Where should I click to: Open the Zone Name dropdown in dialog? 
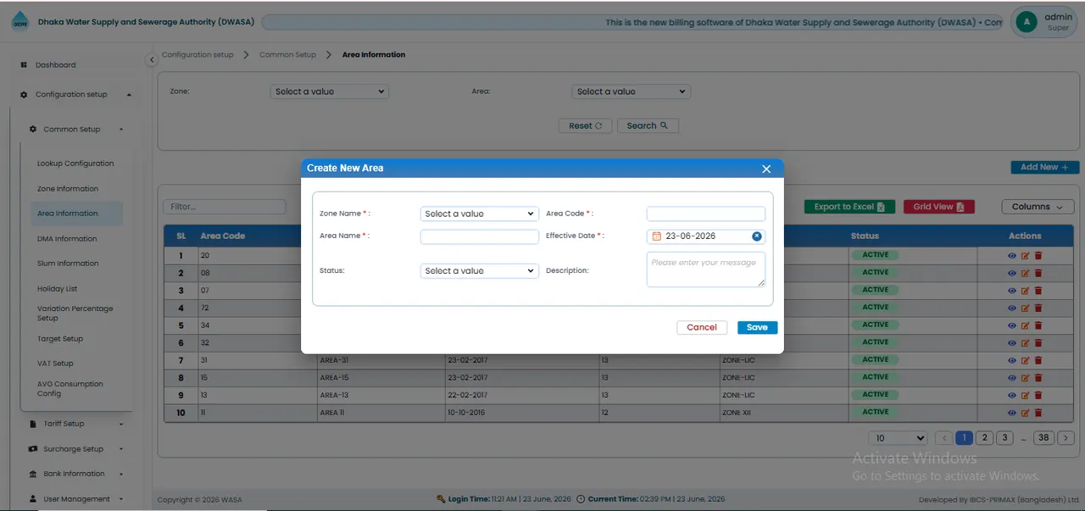(x=480, y=214)
